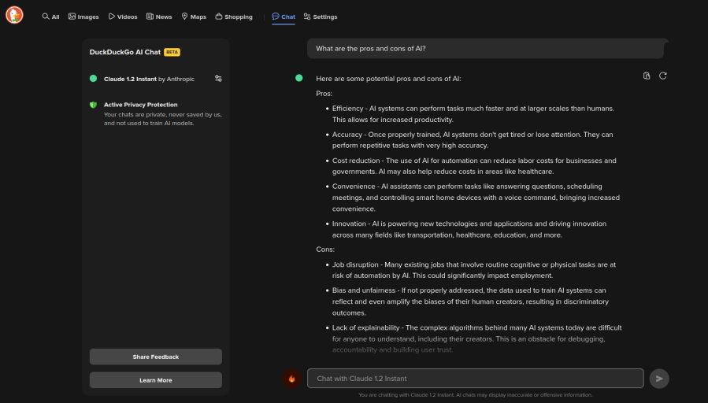Viewport: 708px width, 403px height.
Task: Click the Cost reduction bullet point
Action: [474, 166]
